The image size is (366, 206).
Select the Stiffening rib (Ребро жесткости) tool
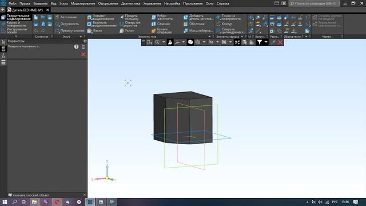point(162,17)
